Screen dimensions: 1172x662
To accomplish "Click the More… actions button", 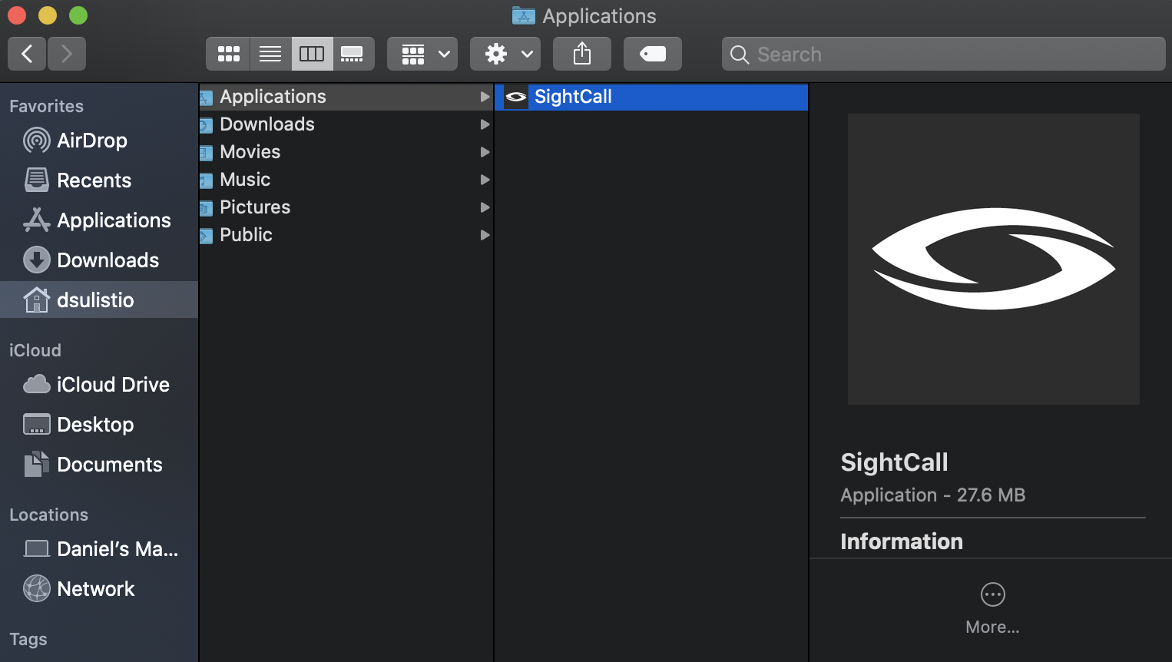I will click(993, 610).
